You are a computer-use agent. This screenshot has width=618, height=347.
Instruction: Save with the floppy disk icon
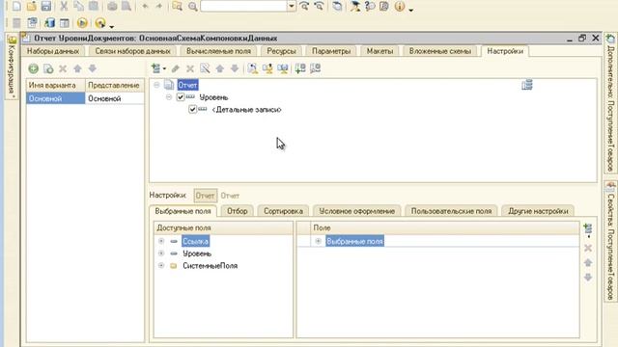(x=46, y=6)
